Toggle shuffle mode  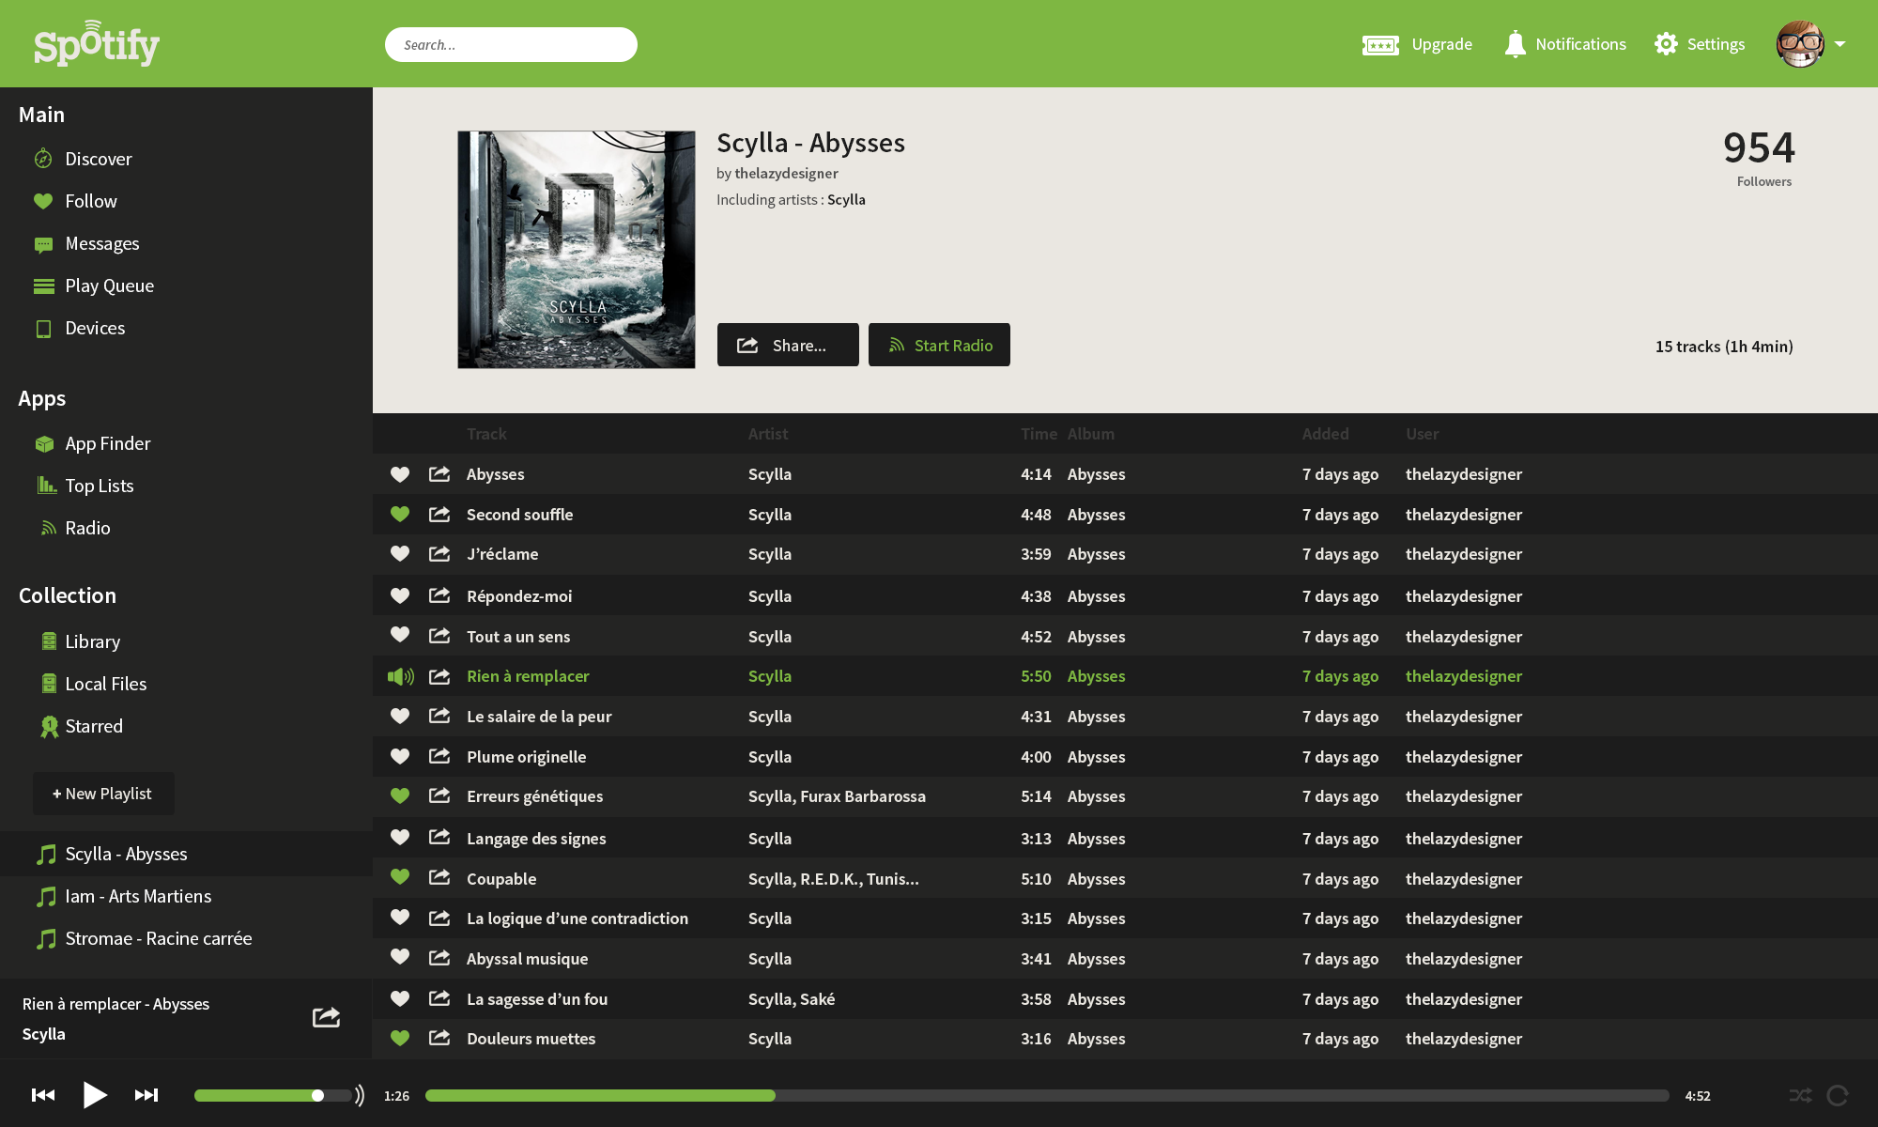pyautogui.click(x=1800, y=1095)
